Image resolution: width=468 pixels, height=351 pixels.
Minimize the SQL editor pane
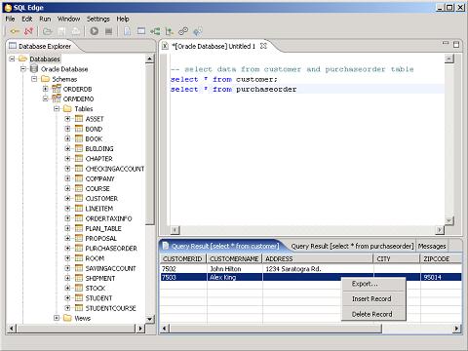[446, 43]
